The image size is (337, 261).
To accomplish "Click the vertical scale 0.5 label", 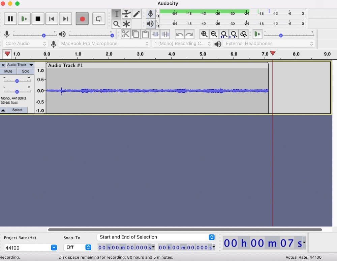I will point(40,80).
